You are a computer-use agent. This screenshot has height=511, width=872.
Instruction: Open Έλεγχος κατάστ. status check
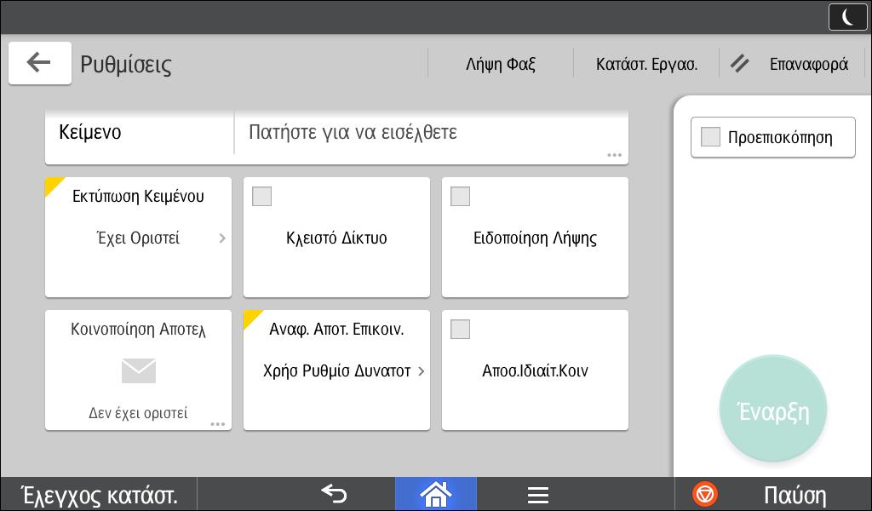pyautogui.click(x=99, y=494)
